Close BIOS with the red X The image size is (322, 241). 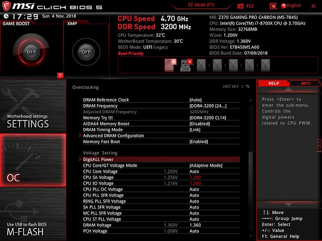pos(313,6)
